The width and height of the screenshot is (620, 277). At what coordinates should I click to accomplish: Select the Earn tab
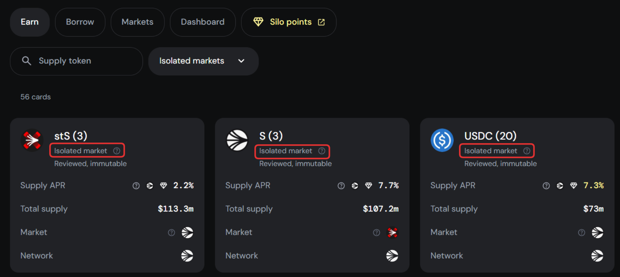(30, 22)
